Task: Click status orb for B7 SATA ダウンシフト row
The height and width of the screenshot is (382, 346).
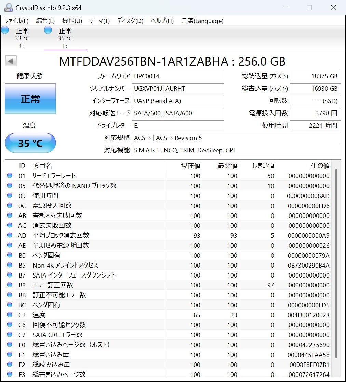Action: tap(10, 275)
